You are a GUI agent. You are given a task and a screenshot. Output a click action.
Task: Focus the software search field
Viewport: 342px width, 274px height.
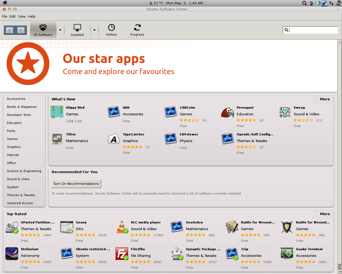(310, 30)
